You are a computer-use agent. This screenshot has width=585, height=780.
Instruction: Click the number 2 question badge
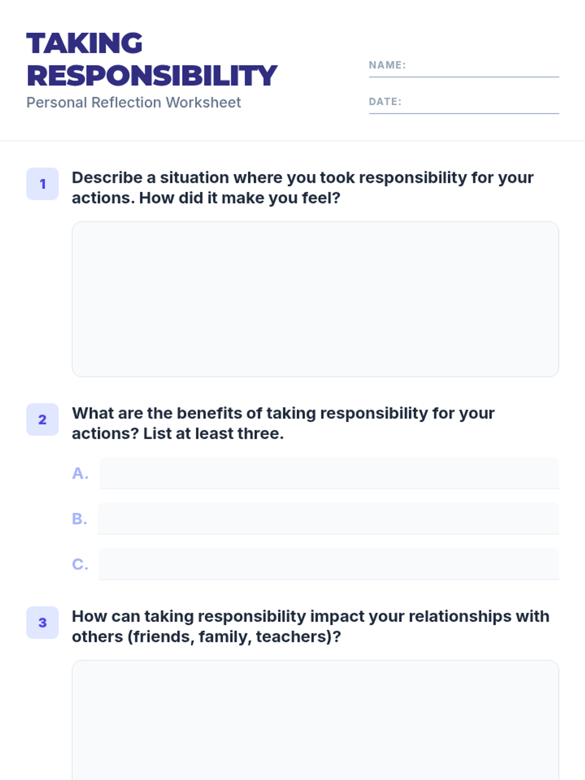pos(42,419)
